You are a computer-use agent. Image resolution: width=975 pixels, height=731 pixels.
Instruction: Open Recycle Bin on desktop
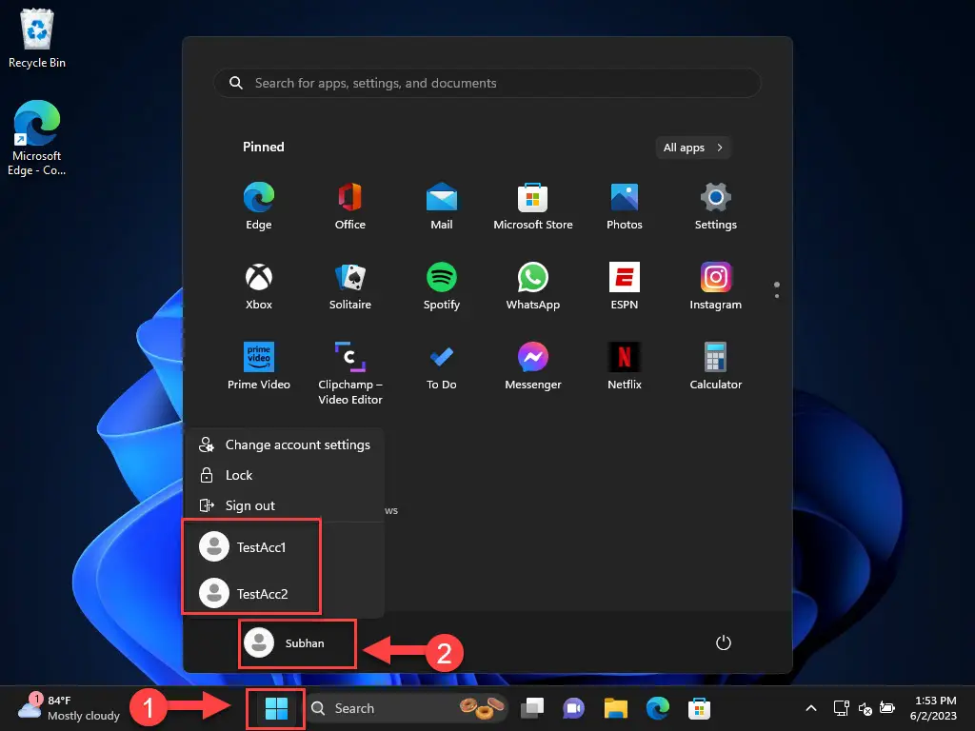(x=37, y=38)
